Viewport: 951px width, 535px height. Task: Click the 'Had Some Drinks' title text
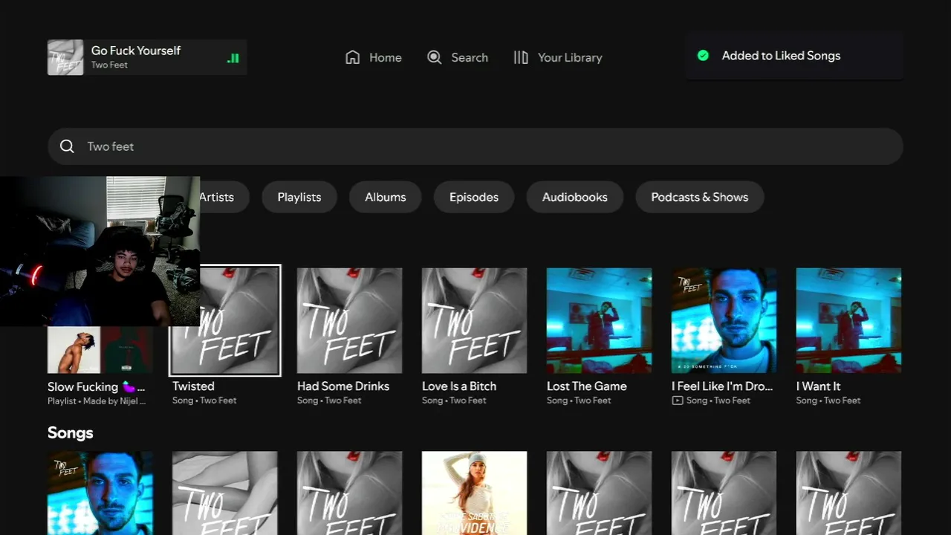point(343,386)
